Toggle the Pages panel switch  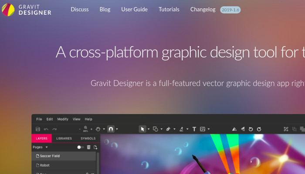(x=81, y=147)
